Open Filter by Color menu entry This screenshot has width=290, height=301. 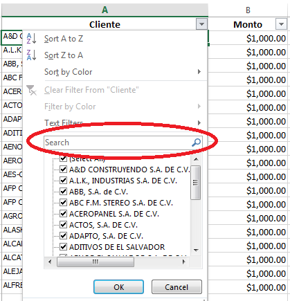click(70, 107)
